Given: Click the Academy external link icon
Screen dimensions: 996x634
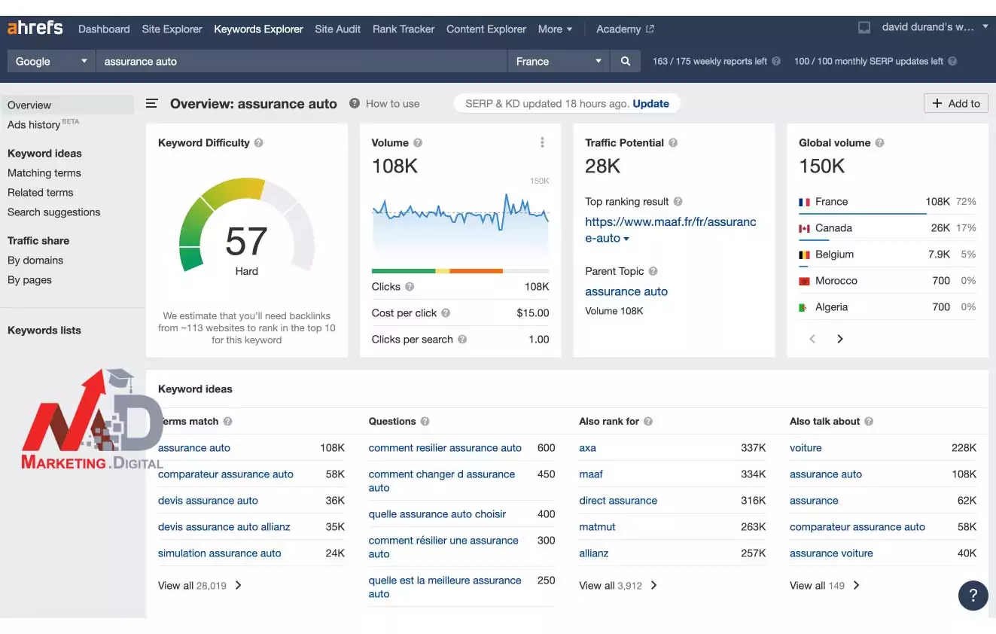Looking at the screenshot, I should 649,28.
